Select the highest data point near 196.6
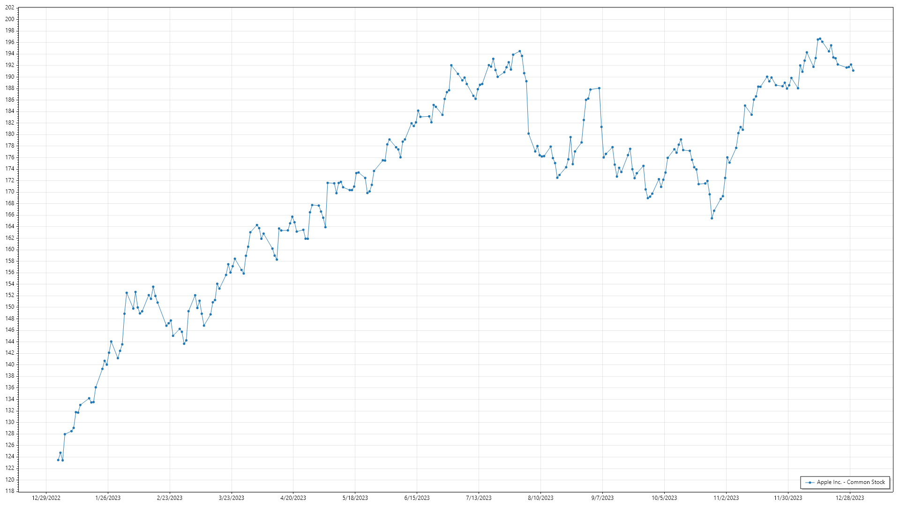This screenshot has height=506, width=900. (820, 39)
